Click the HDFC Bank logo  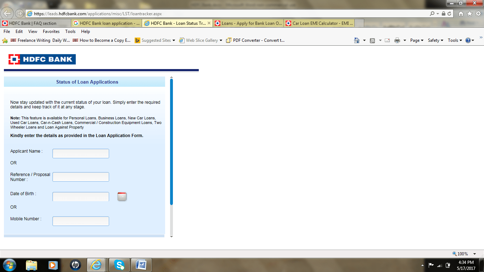42,59
